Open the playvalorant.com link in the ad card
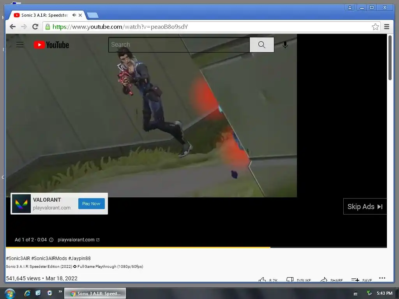 click(x=52, y=208)
